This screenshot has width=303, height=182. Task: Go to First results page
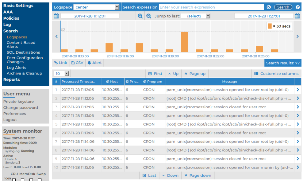pos(155,73)
